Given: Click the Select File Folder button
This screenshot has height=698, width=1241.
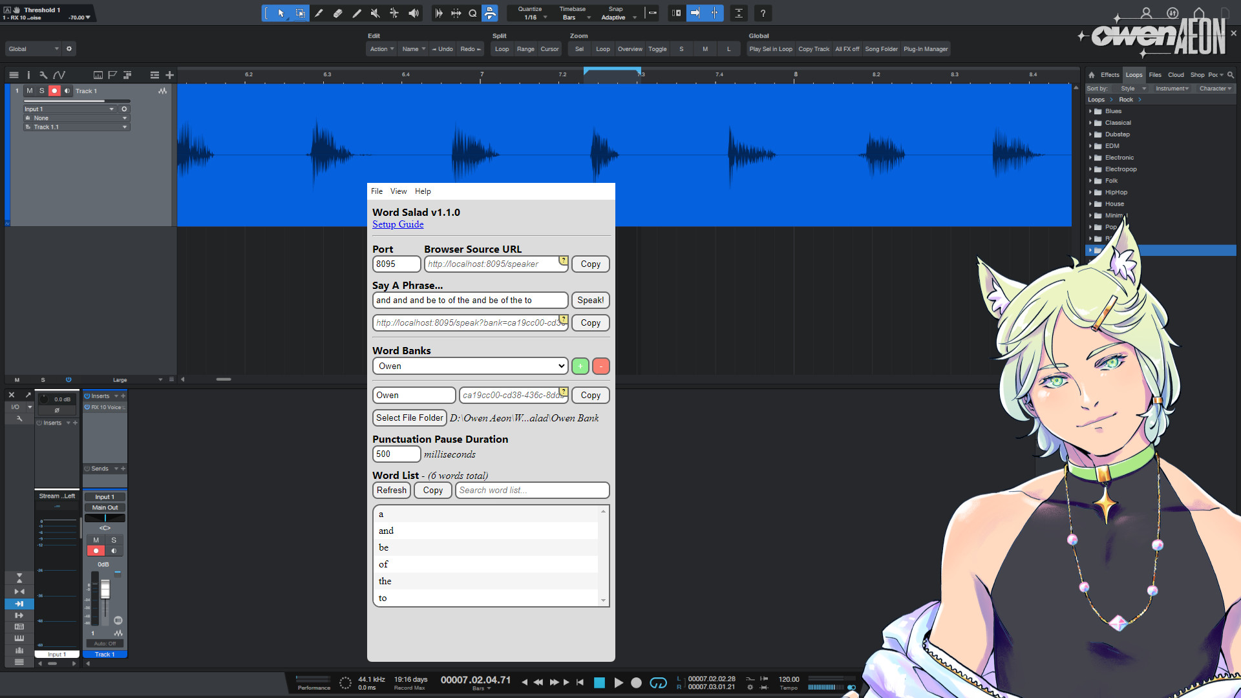Looking at the screenshot, I should coord(410,418).
